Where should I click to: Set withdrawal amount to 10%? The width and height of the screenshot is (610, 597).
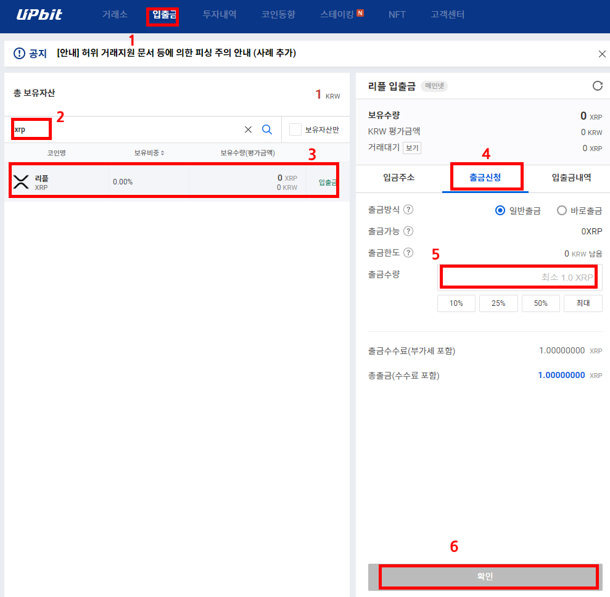(x=456, y=303)
